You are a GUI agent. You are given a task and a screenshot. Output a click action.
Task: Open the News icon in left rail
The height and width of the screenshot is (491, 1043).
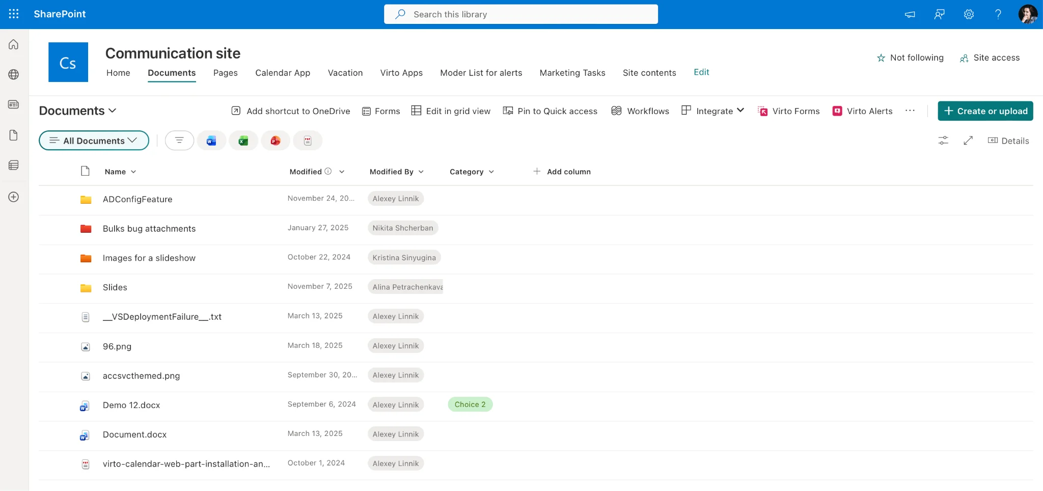(14, 104)
